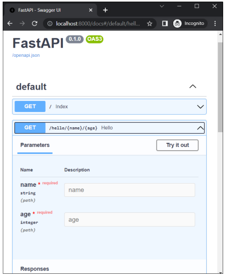Select the Parameters tab
229x277 pixels.
pyautogui.click(x=35, y=145)
